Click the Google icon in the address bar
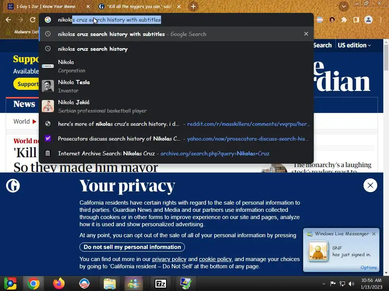Viewport: 389px width, 291px height. click(48, 20)
